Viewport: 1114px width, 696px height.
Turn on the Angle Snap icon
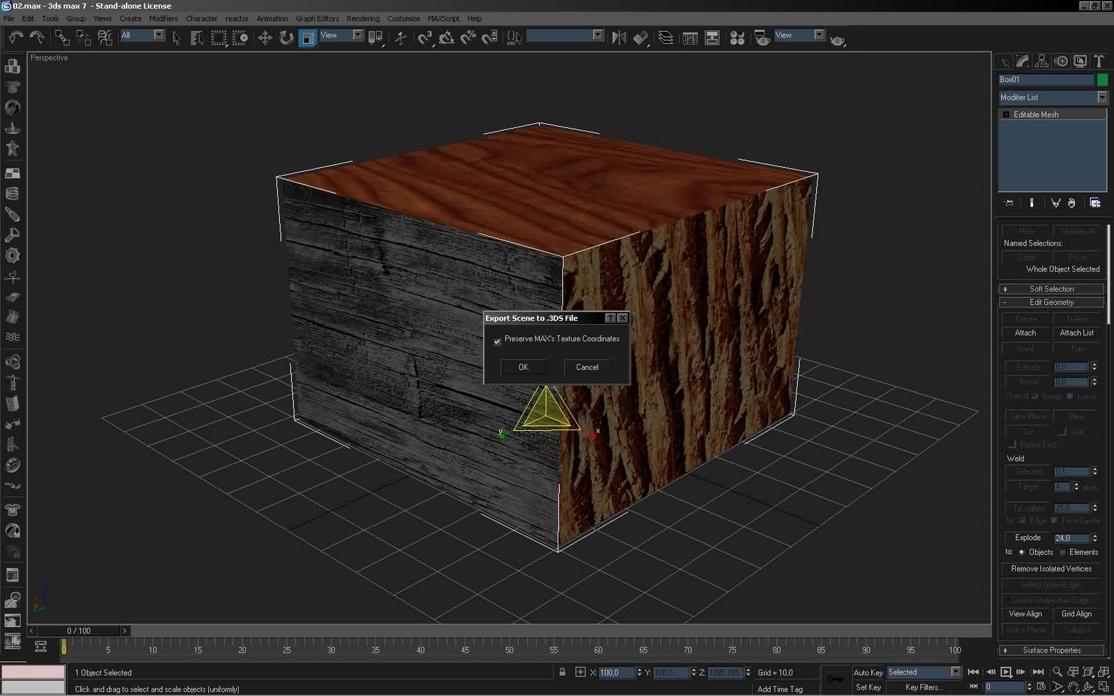click(x=446, y=38)
